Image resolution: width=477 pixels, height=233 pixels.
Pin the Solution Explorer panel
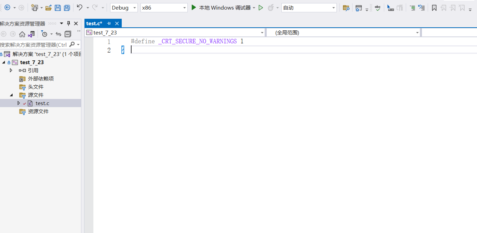point(68,23)
